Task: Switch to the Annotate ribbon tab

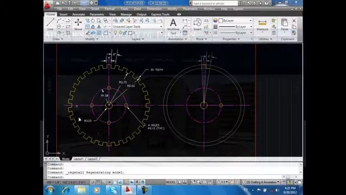Action: [x=78, y=15]
